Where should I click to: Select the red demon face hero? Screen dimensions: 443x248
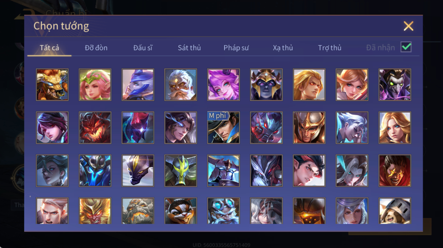coord(95,128)
